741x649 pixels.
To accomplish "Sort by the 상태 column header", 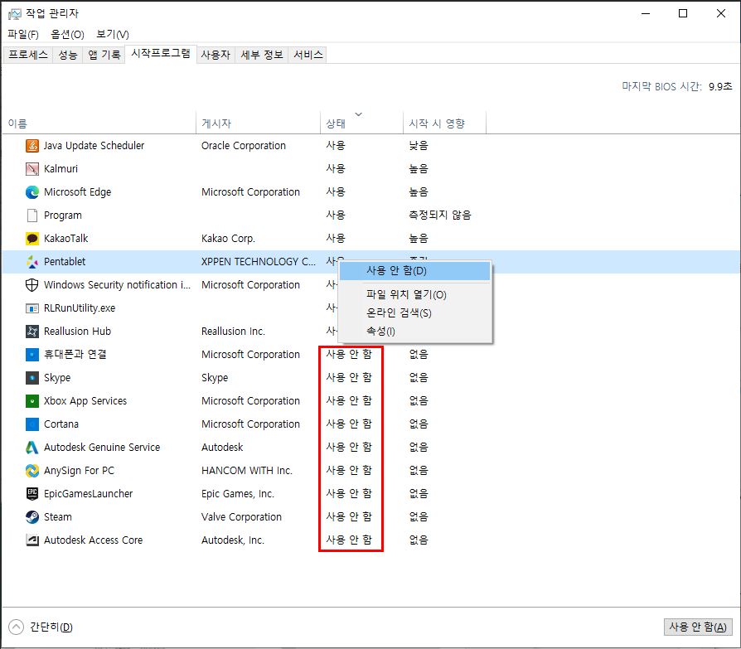I will point(361,124).
